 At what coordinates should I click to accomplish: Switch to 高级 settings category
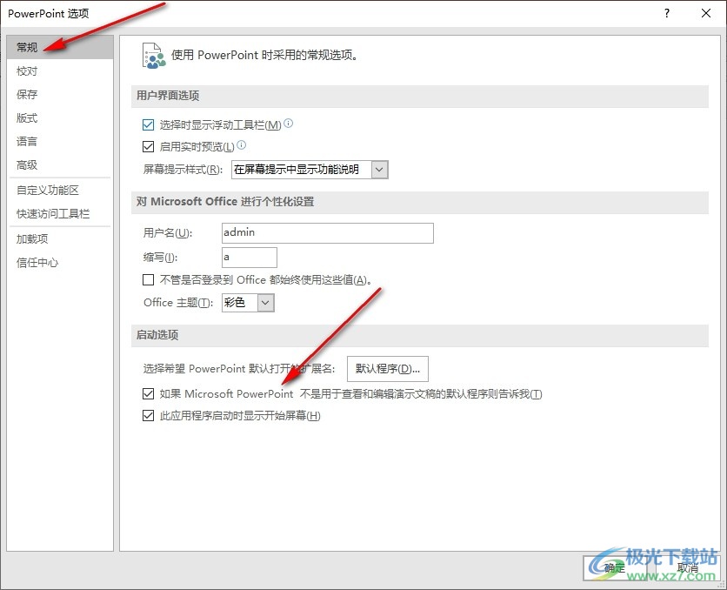(x=27, y=165)
